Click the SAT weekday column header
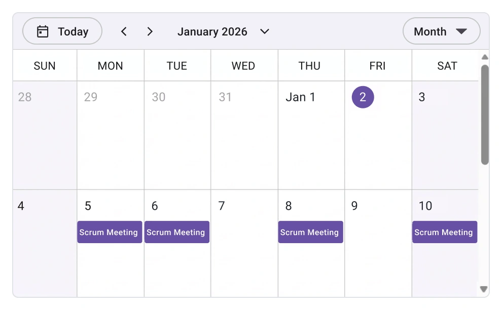Image resolution: width=502 pixels, height=310 pixels. tap(446, 65)
